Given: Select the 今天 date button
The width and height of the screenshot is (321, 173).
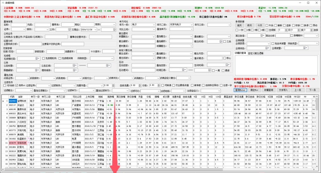Looking at the screenshot, I should click(260, 25).
